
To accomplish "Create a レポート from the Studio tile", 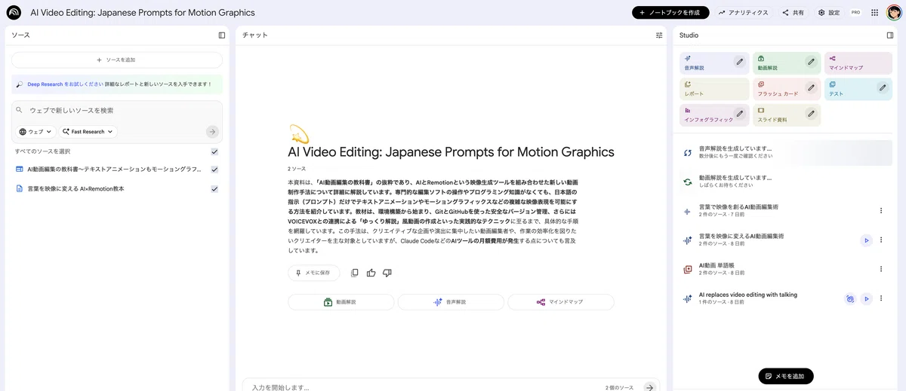I will click(714, 89).
